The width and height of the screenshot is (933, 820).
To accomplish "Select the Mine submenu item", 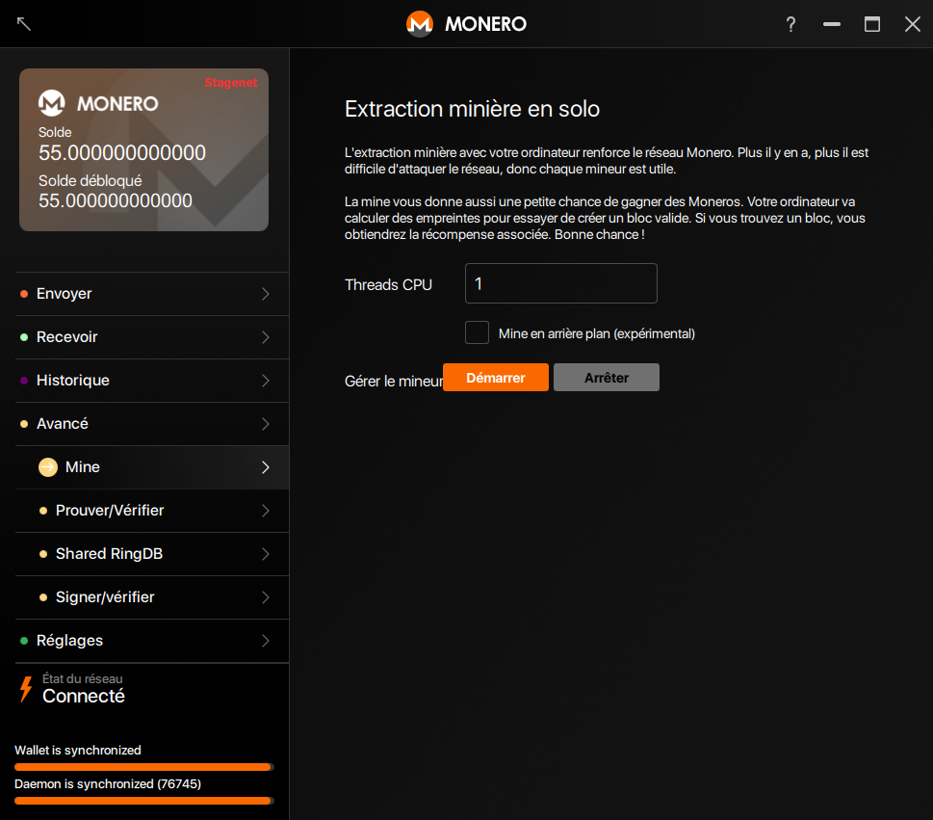I will pos(152,467).
